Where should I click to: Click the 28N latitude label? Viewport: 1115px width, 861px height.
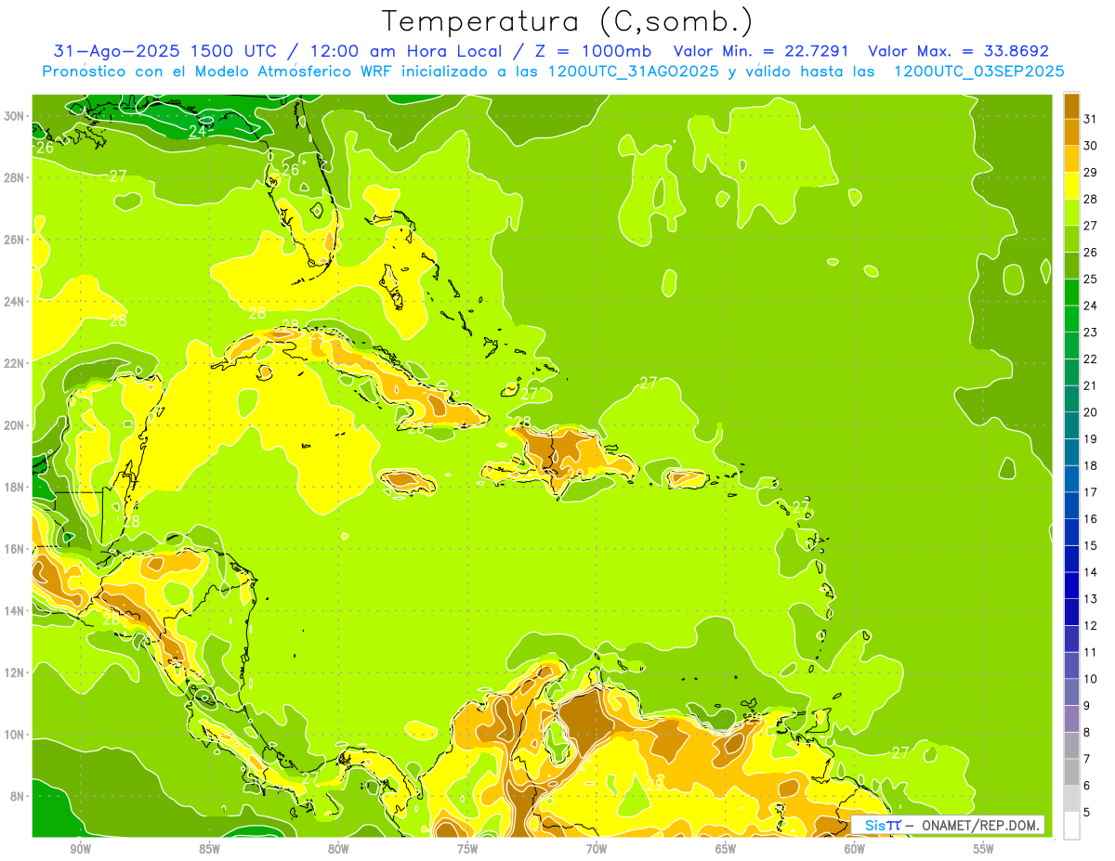coord(16,177)
